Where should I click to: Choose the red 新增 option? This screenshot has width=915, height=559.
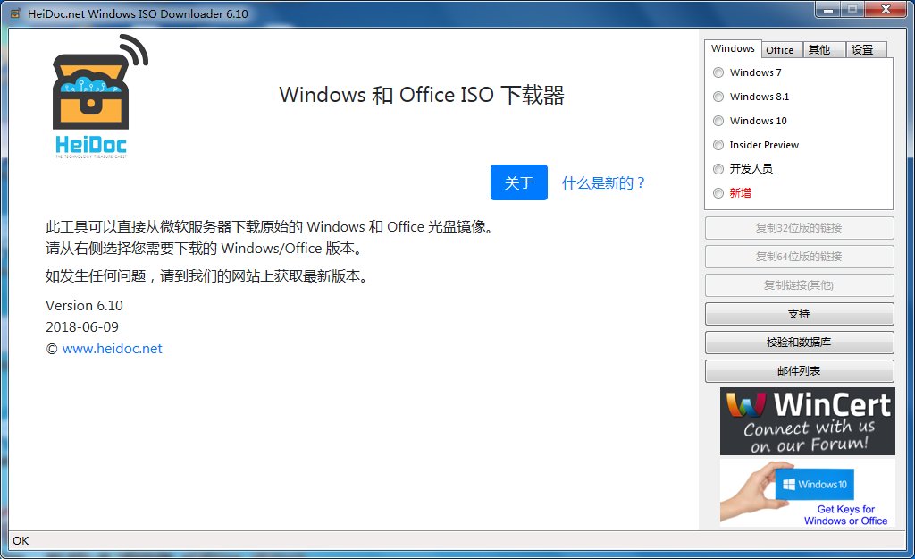pos(718,193)
